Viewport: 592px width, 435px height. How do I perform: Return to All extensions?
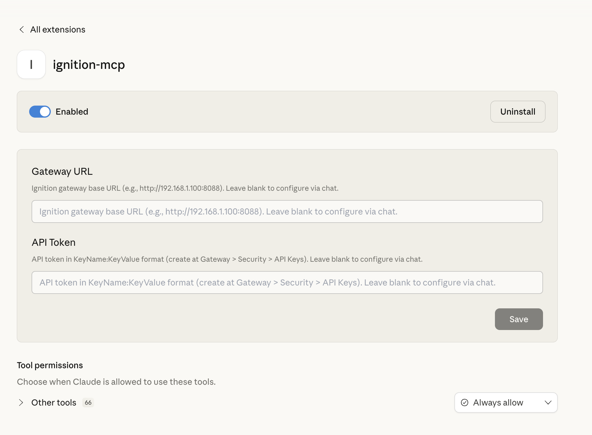click(57, 29)
